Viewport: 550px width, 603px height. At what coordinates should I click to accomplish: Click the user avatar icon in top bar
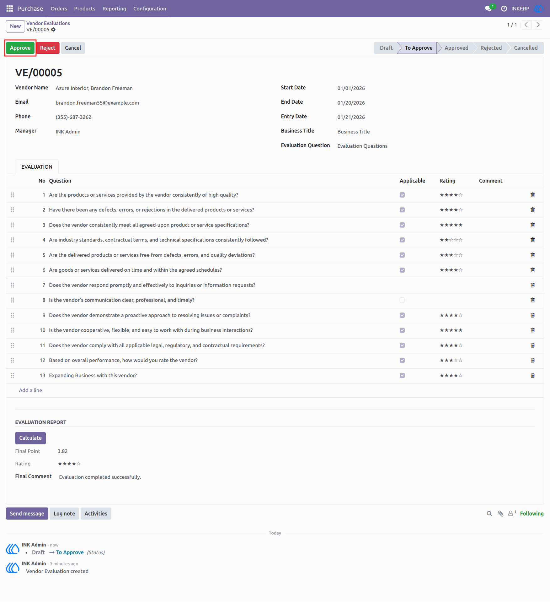539,8
